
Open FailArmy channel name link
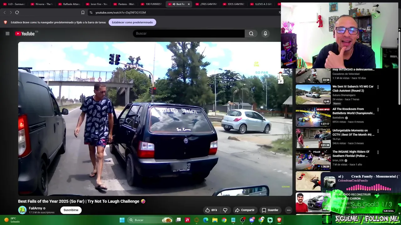tap(35, 208)
